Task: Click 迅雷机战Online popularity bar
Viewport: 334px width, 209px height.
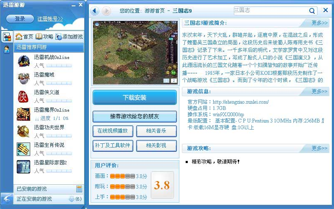Action: [59, 66]
